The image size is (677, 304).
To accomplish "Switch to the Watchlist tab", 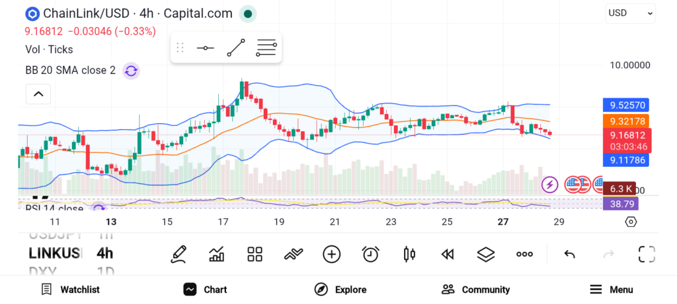I will point(70,289).
